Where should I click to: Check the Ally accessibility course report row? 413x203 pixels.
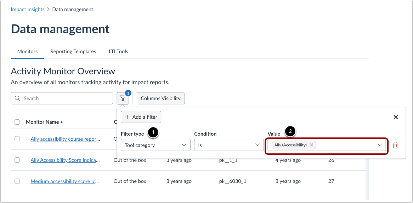point(17,139)
